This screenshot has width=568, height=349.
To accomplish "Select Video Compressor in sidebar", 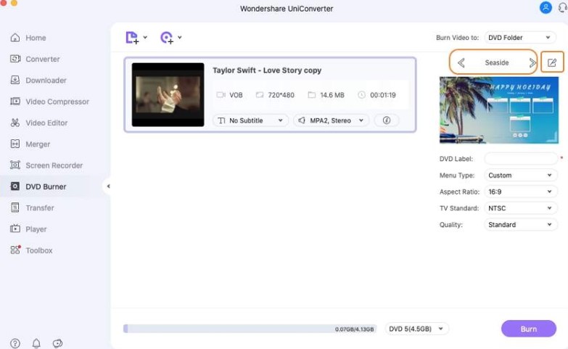I will (x=57, y=102).
